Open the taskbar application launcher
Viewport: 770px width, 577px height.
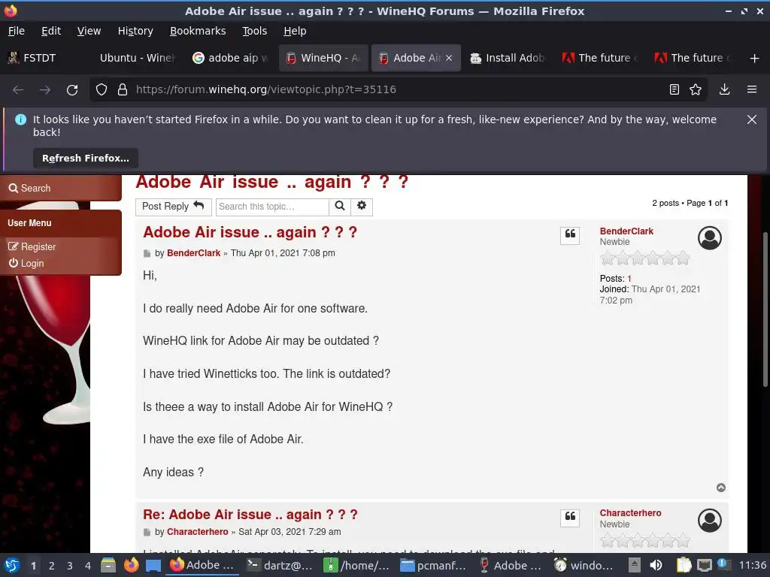coord(12,566)
